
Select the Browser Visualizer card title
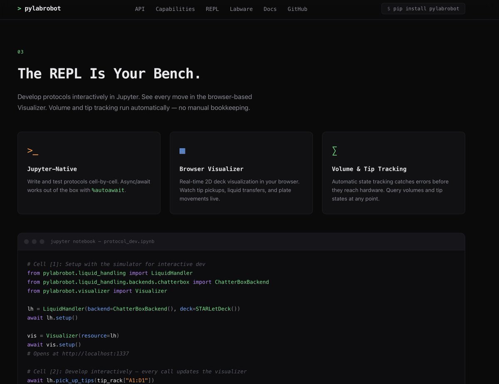211,169
